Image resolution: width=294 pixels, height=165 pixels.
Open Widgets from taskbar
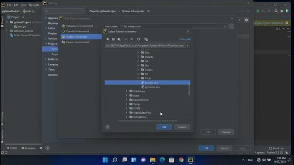134,160
